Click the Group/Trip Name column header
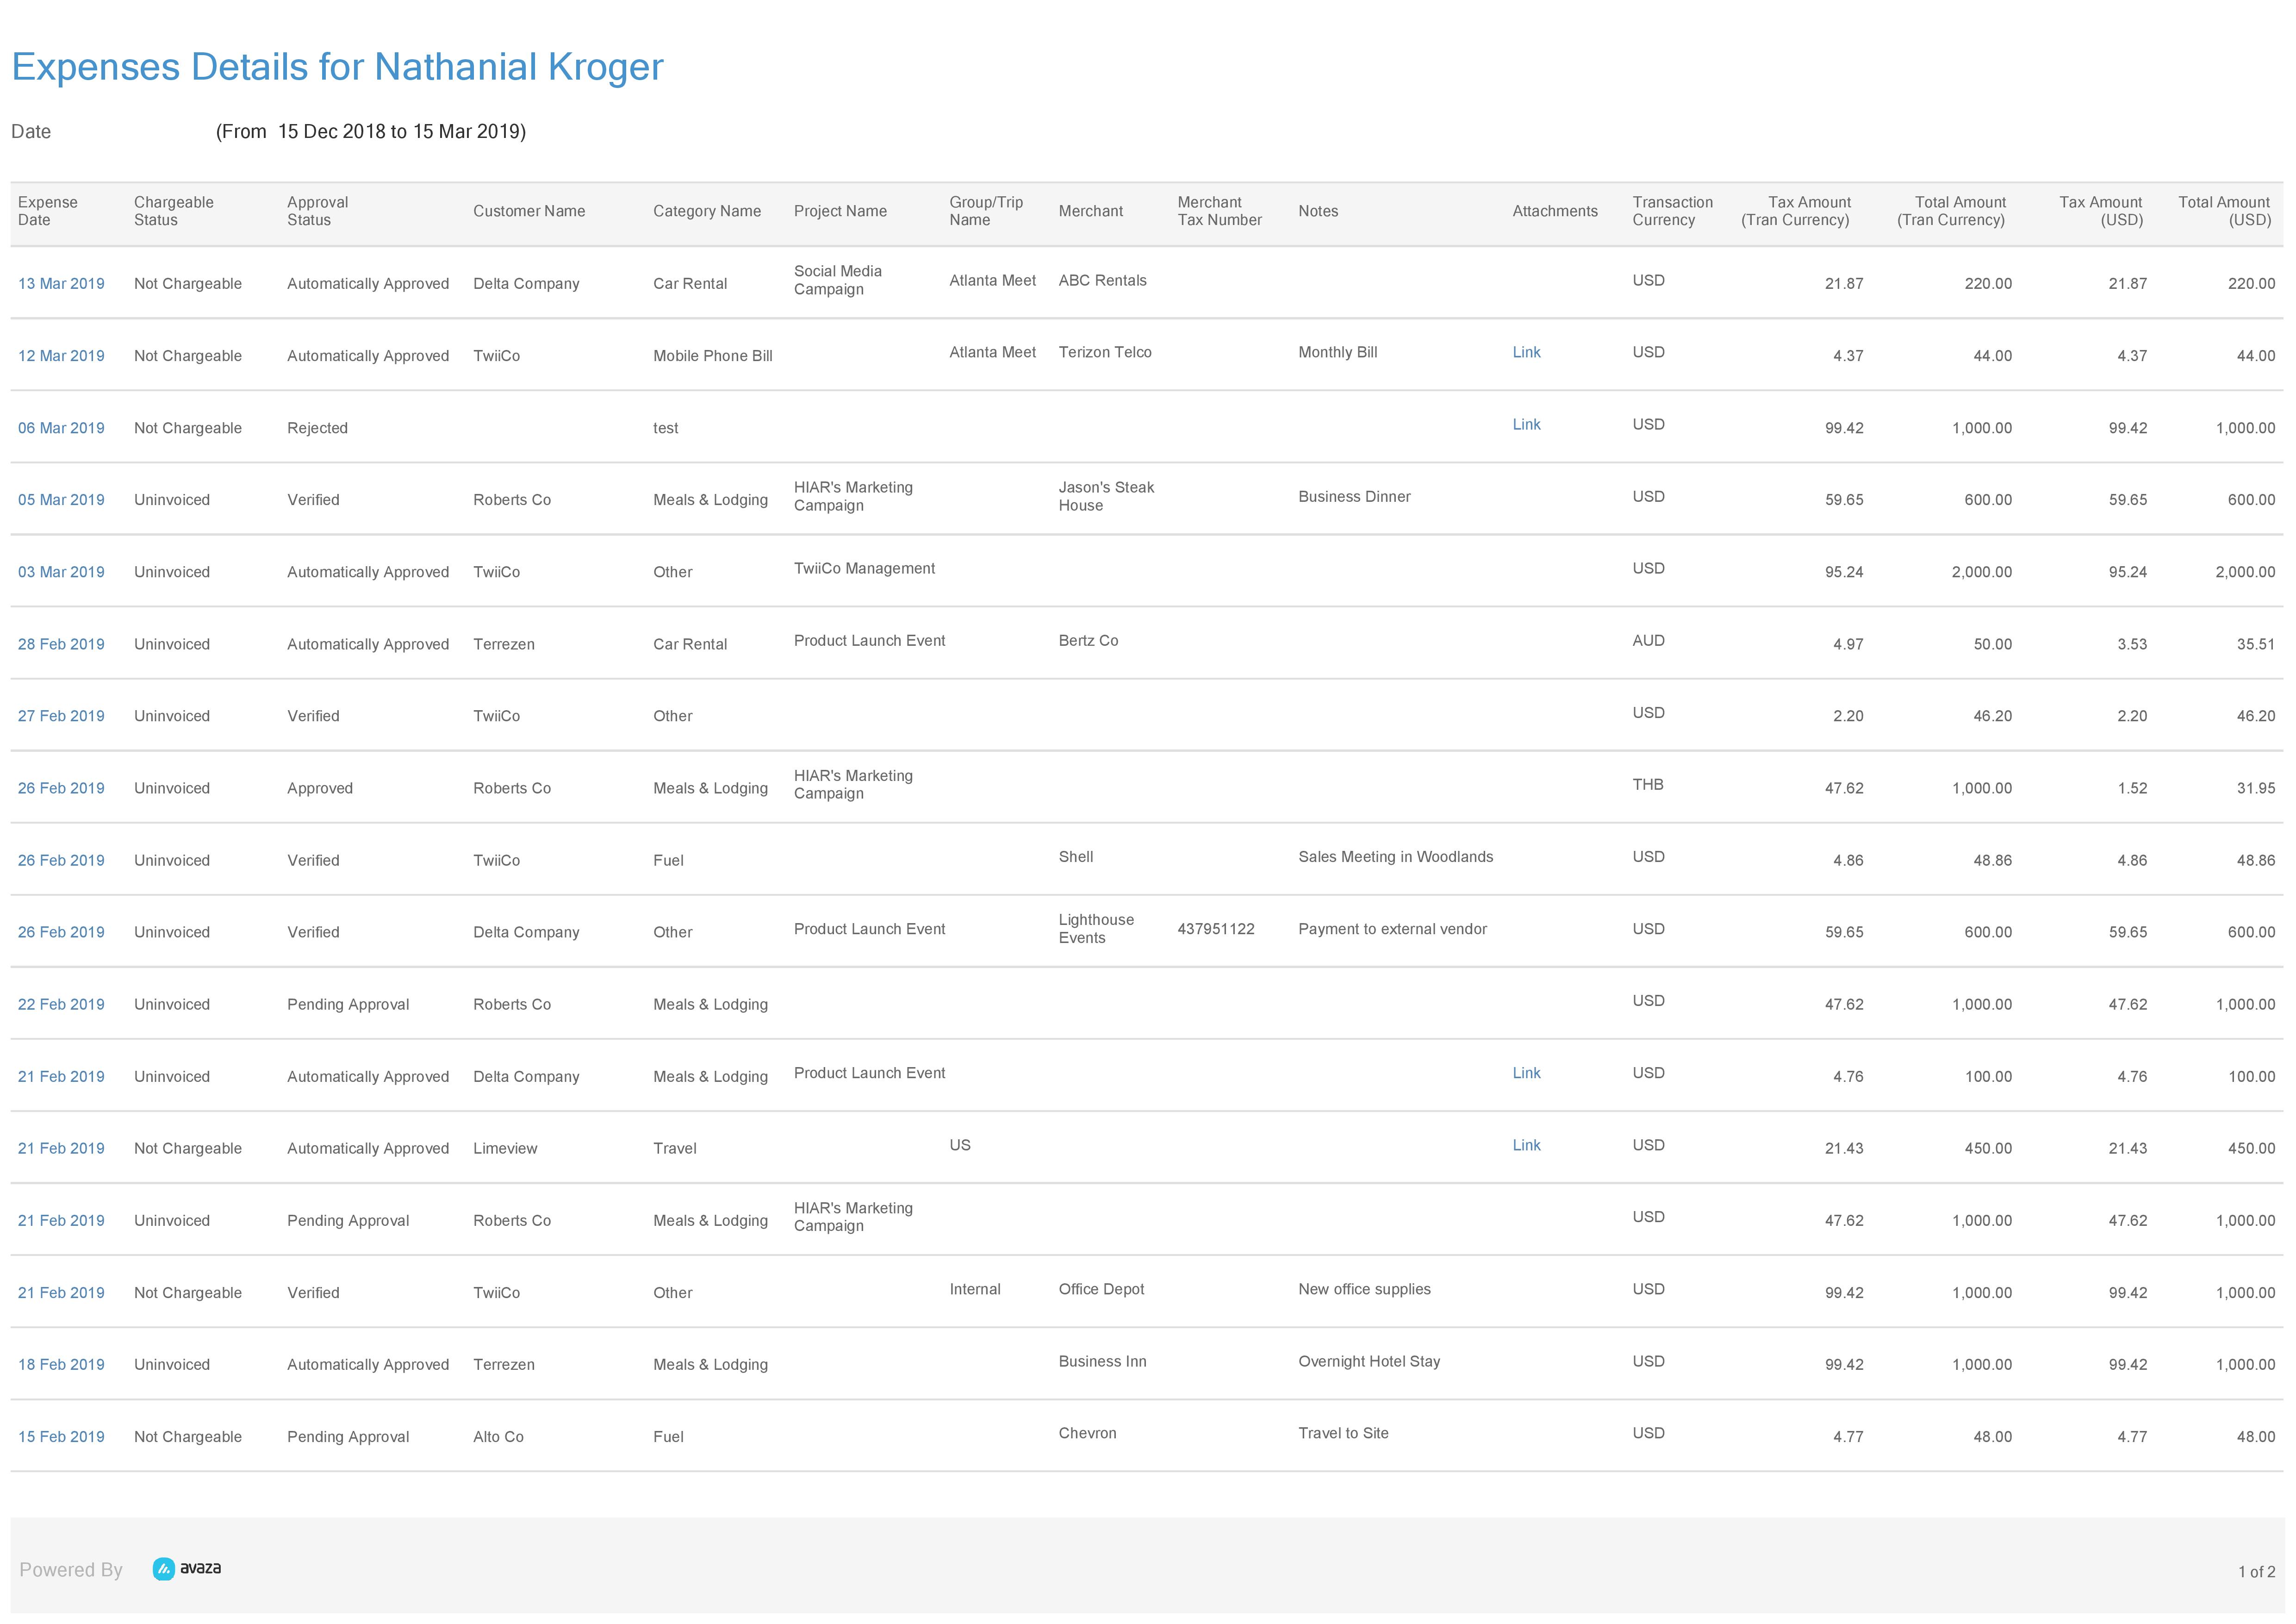Viewport: 2296px width, 1624px height. click(986, 211)
